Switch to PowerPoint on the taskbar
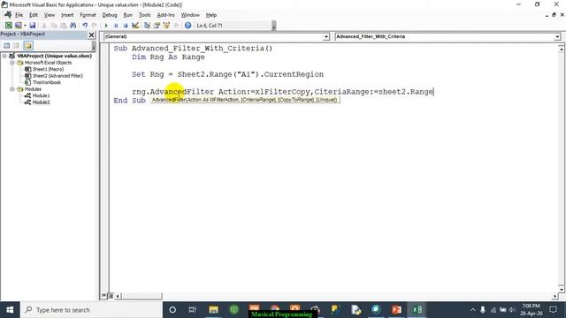Screen dimensions: 566x318 click(x=396, y=310)
